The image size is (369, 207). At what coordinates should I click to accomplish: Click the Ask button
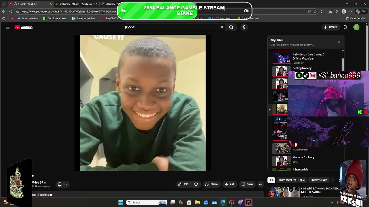230,184
